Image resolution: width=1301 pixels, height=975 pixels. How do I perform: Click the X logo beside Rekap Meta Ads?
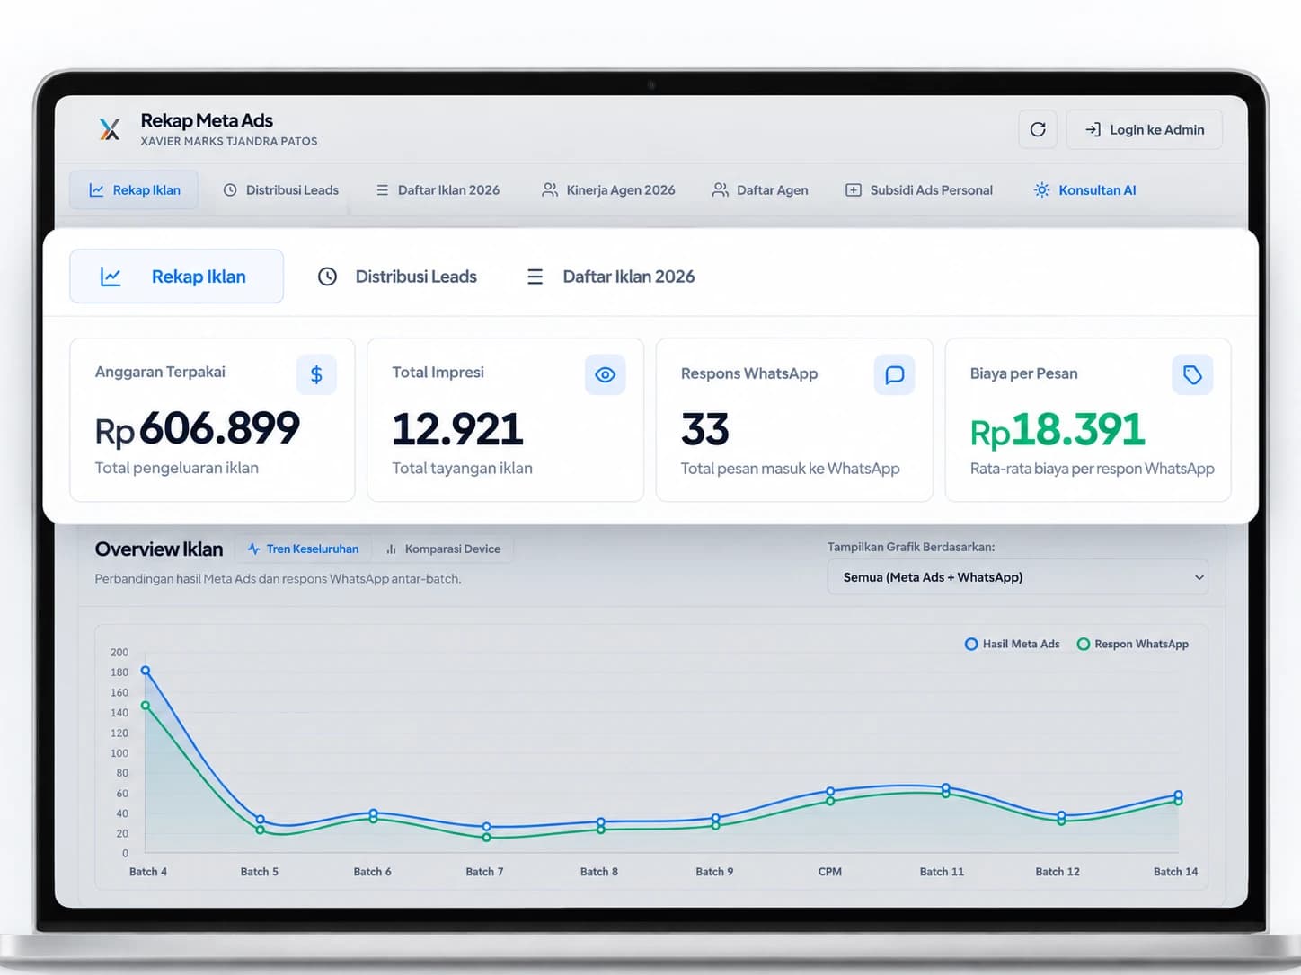[110, 129]
